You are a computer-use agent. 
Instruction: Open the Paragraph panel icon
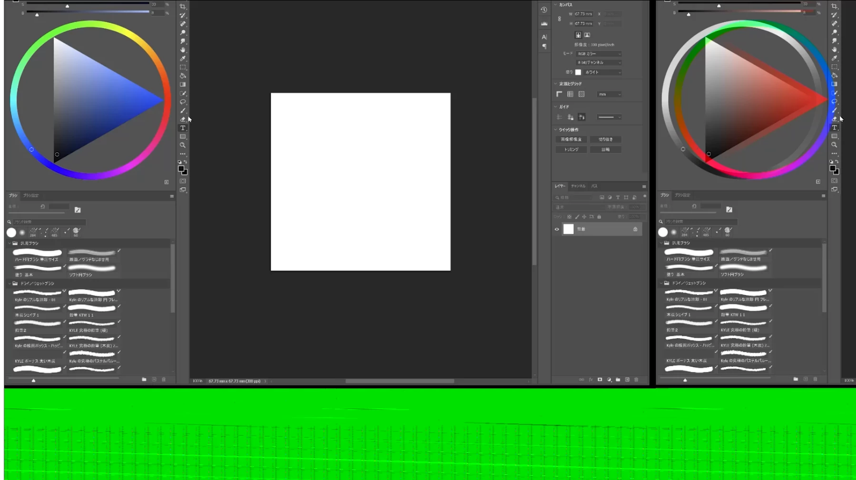[x=544, y=46]
